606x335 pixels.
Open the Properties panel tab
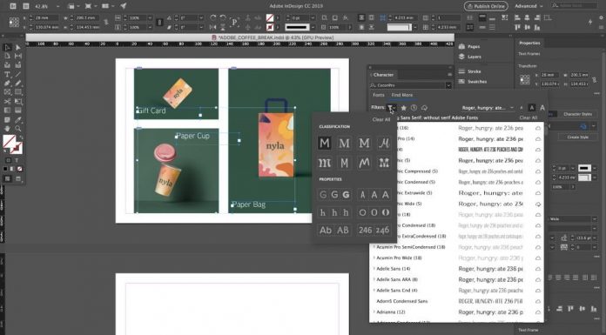[529, 43]
